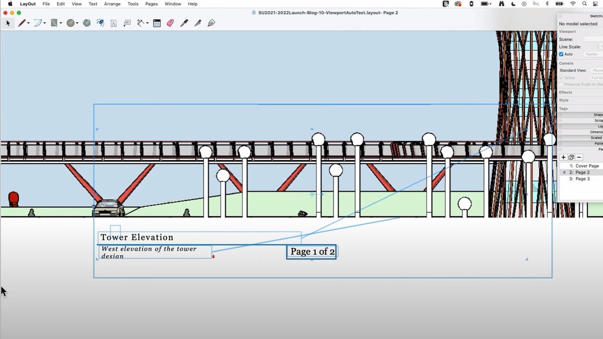This screenshot has width=603, height=339.
Task: Select Page 2 in Pages list
Action: (x=582, y=173)
